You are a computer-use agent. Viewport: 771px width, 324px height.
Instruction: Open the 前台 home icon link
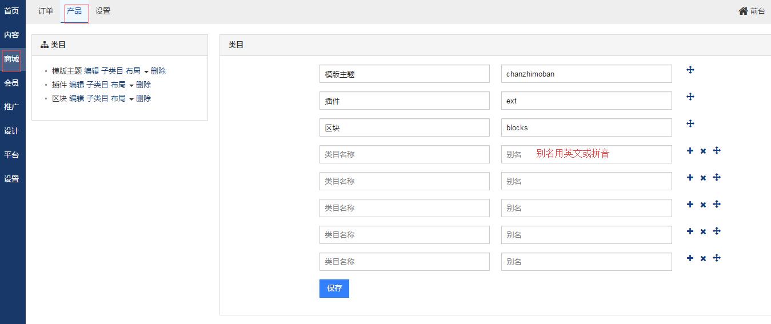coord(752,11)
